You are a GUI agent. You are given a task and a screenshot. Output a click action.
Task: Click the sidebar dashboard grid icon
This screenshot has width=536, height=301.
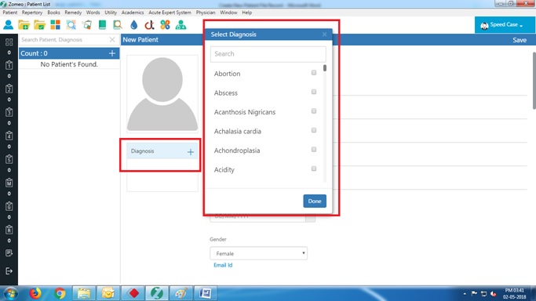click(x=9, y=42)
